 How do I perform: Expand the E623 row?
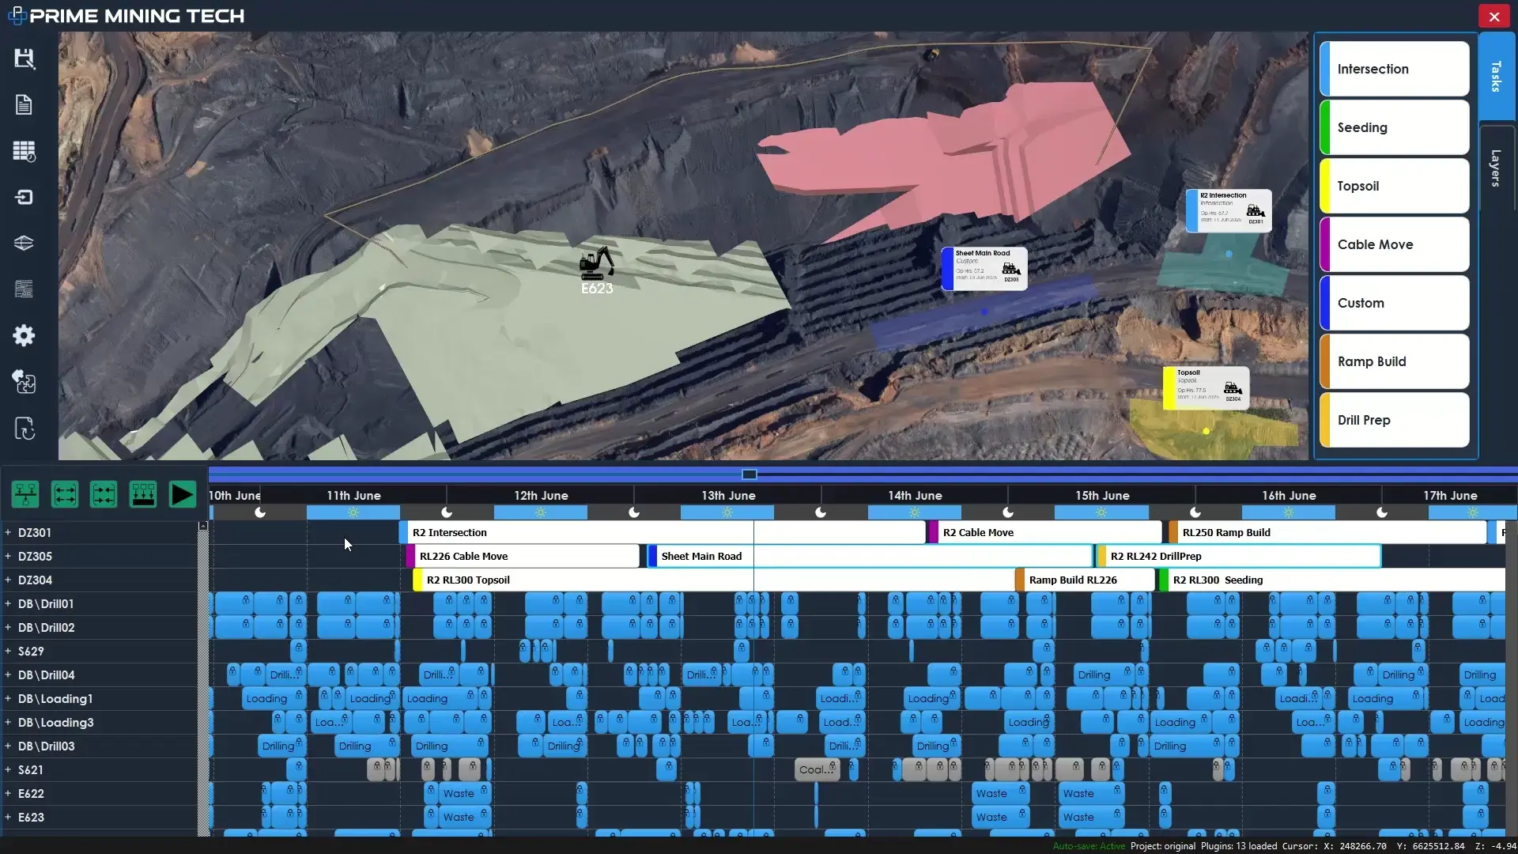click(8, 818)
